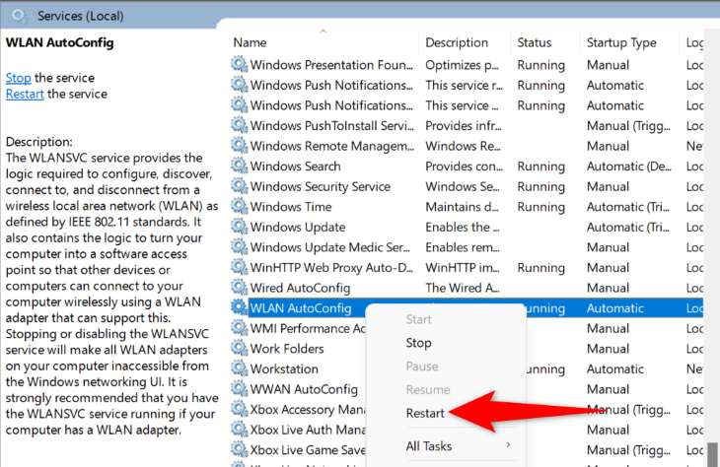Image resolution: width=720 pixels, height=467 pixels.
Task: Click the gear icon beside WinHTTP Web Proxy
Action: 240,267
